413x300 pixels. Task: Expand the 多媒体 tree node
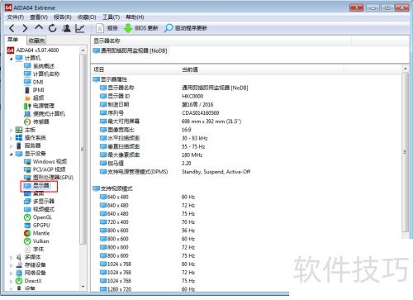coord(11,258)
